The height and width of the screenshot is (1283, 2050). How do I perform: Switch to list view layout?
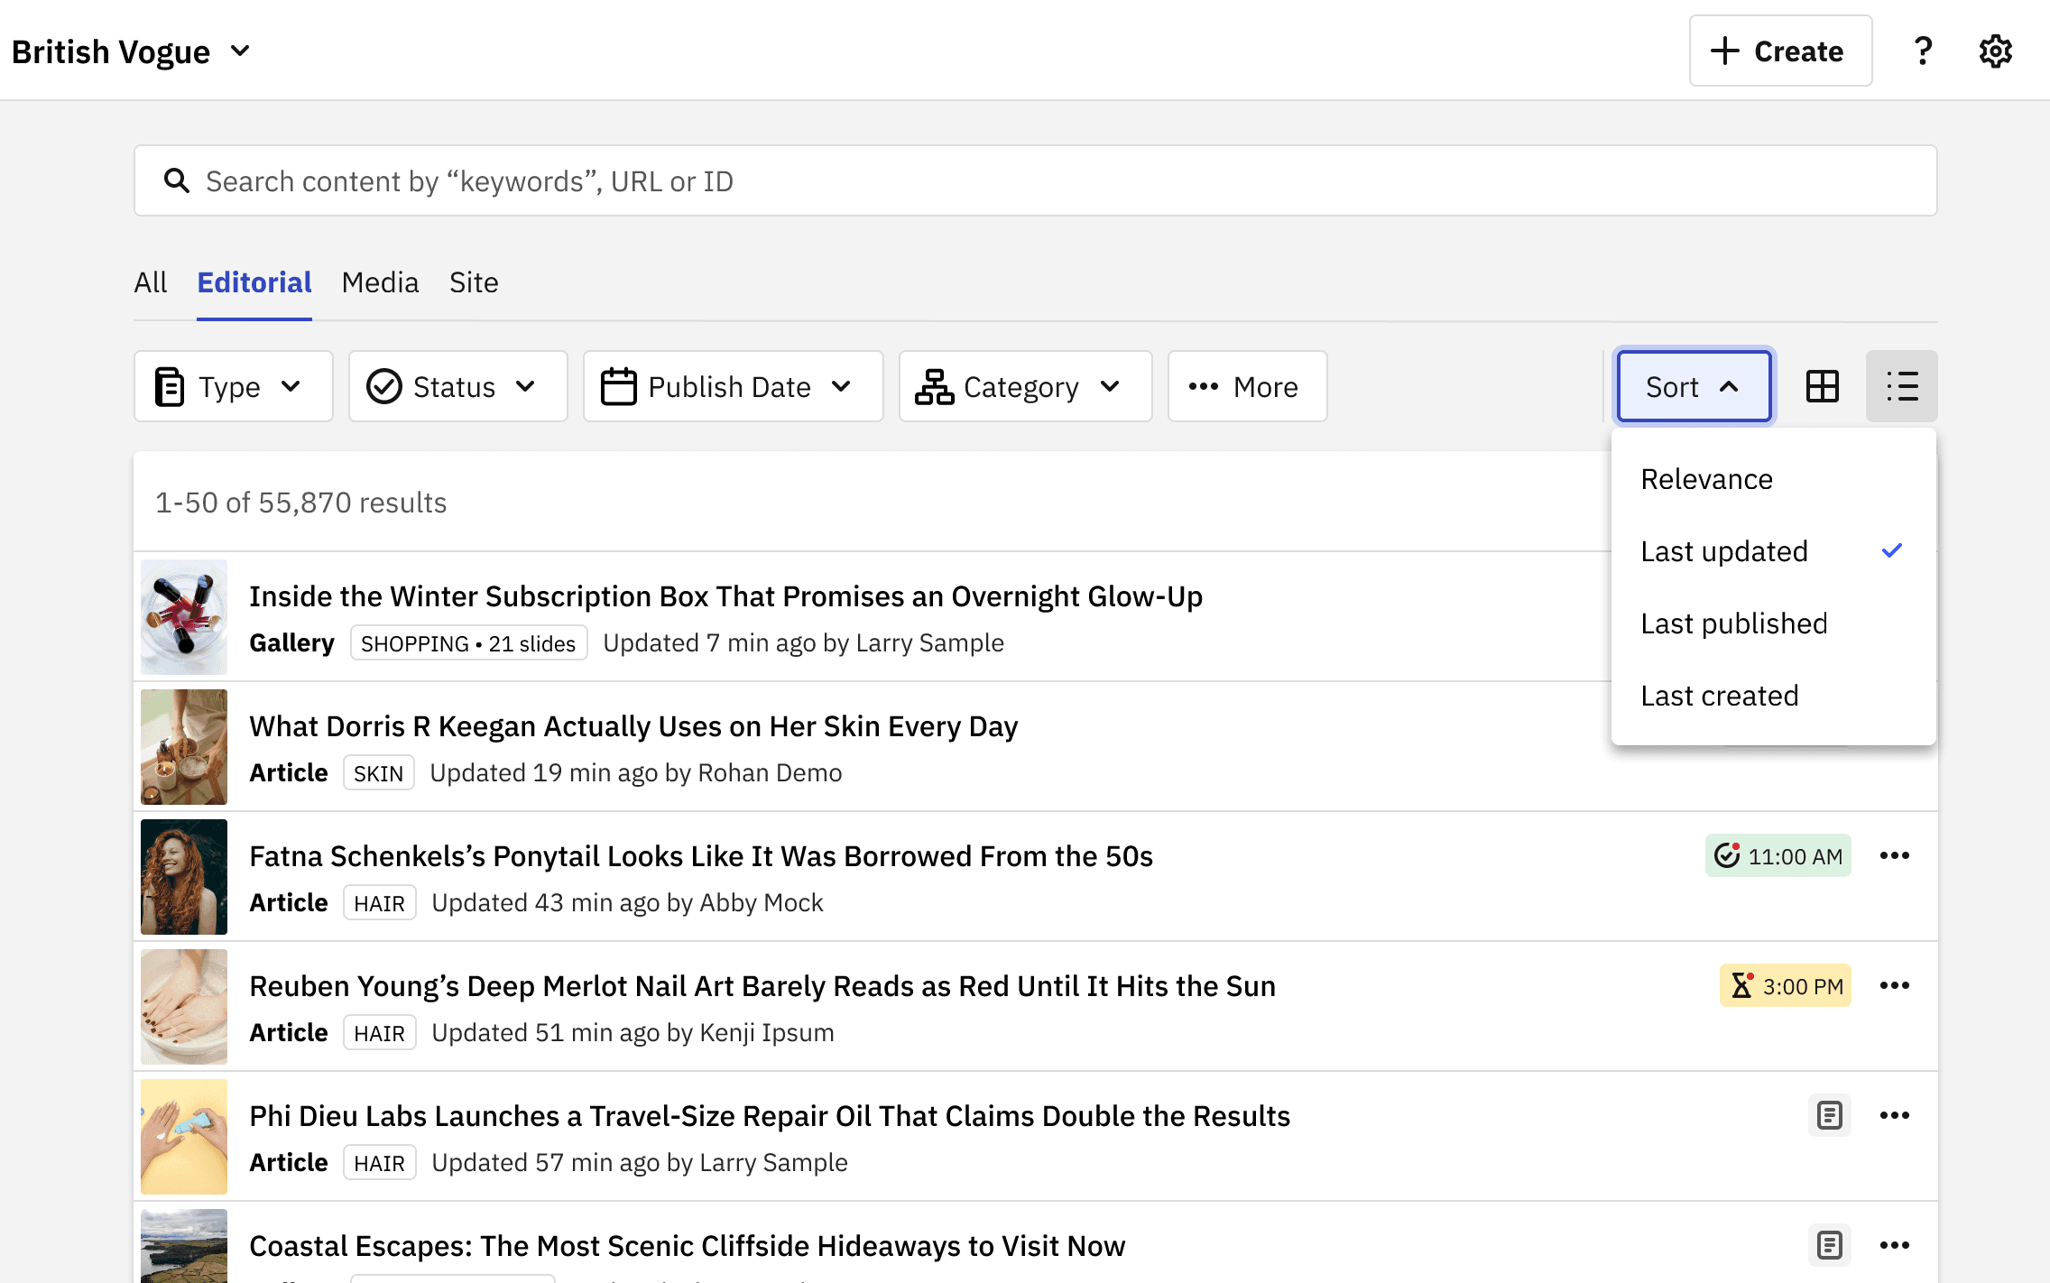coord(1902,386)
